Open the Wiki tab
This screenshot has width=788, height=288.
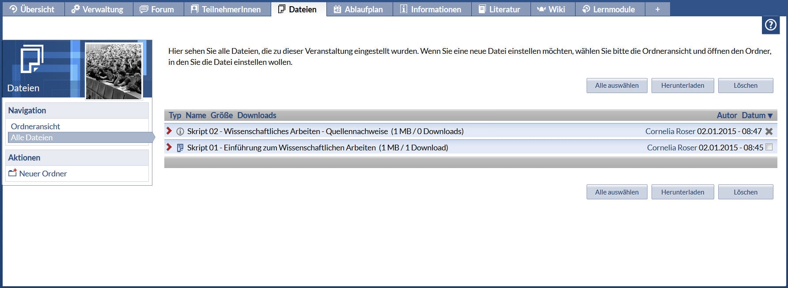552,9
